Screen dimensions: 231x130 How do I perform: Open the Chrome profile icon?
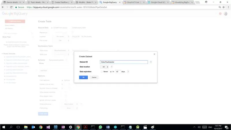tap(206, 2)
